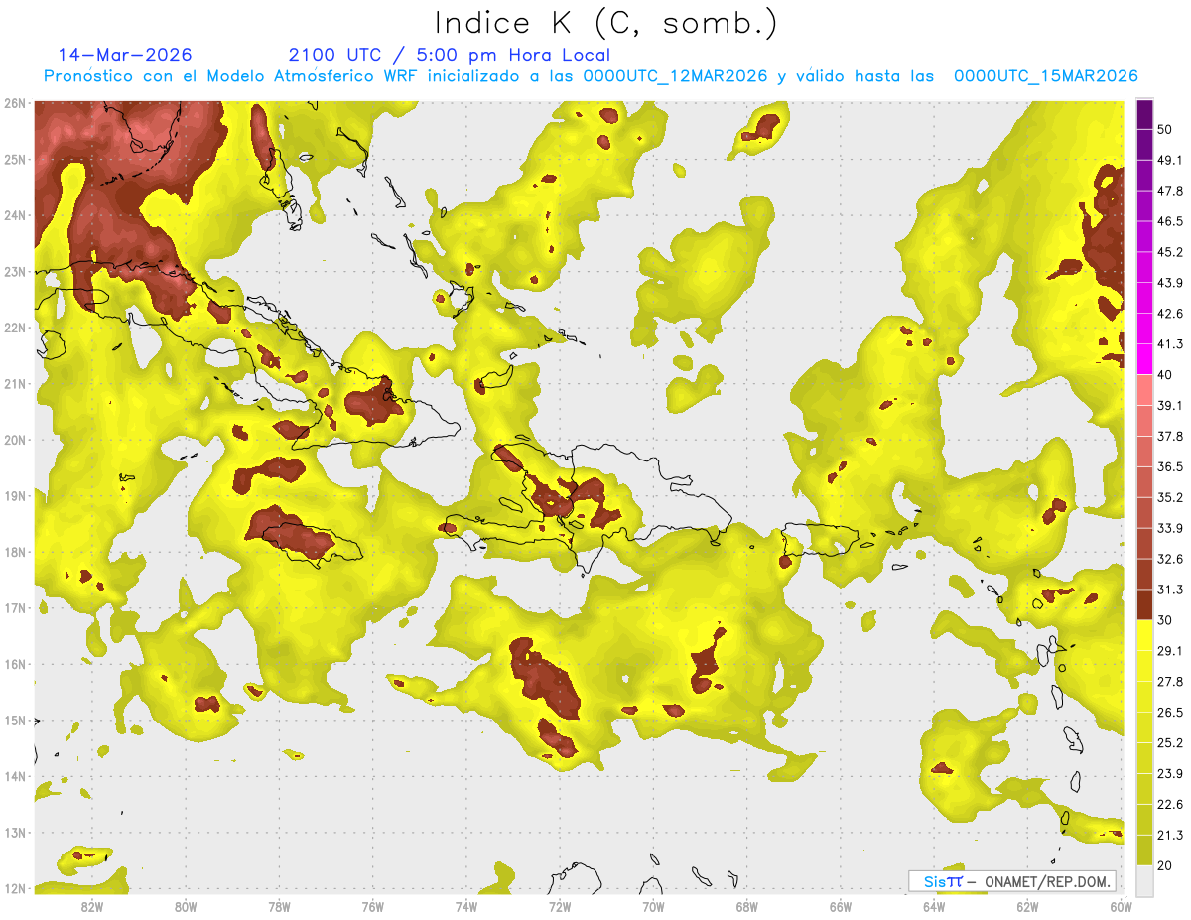Click the '60W' longitude label
The height and width of the screenshot is (920, 1191).
coord(1121,906)
